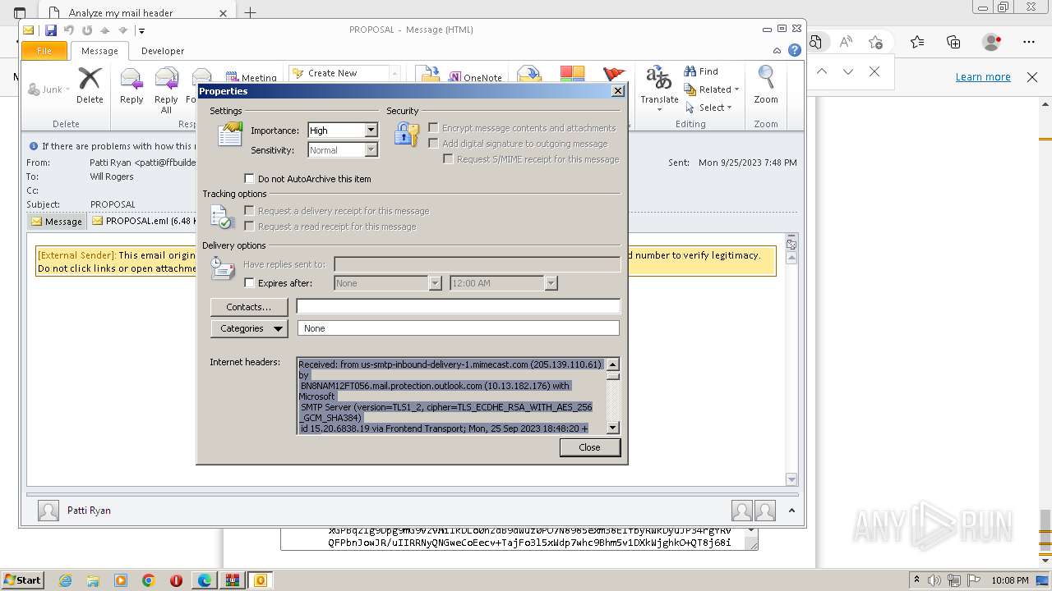Screen dimensions: 1052x591
Task: Open Internet Explorer from taskbar
Action: pyautogui.click(x=65, y=580)
